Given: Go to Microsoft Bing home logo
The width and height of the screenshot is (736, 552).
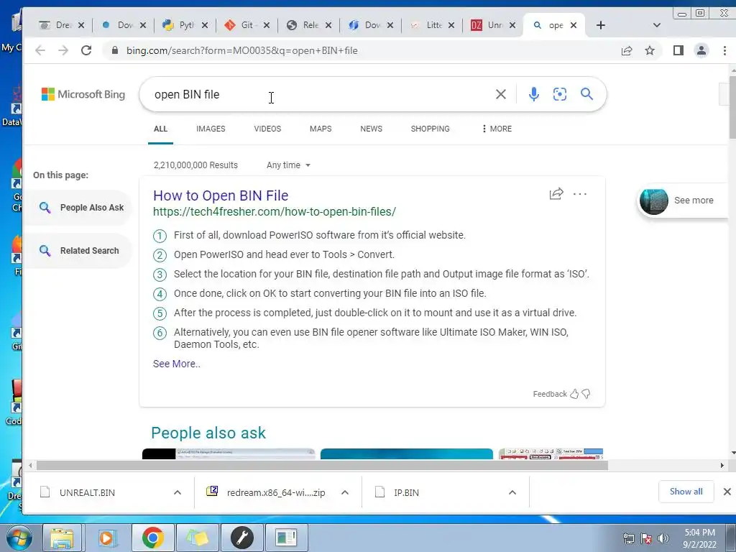Looking at the screenshot, I should point(83,94).
